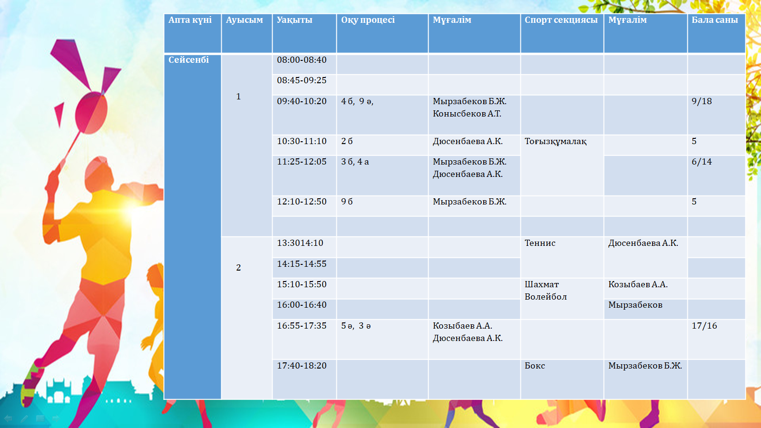This screenshot has height=428, width=761.
Task: Select the 15:10-15:50 time slot
Action: [304, 289]
